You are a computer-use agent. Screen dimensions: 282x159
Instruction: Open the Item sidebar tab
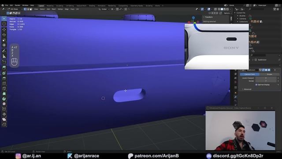coord(231,19)
